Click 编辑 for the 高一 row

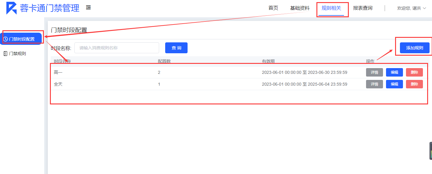[394, 72]
